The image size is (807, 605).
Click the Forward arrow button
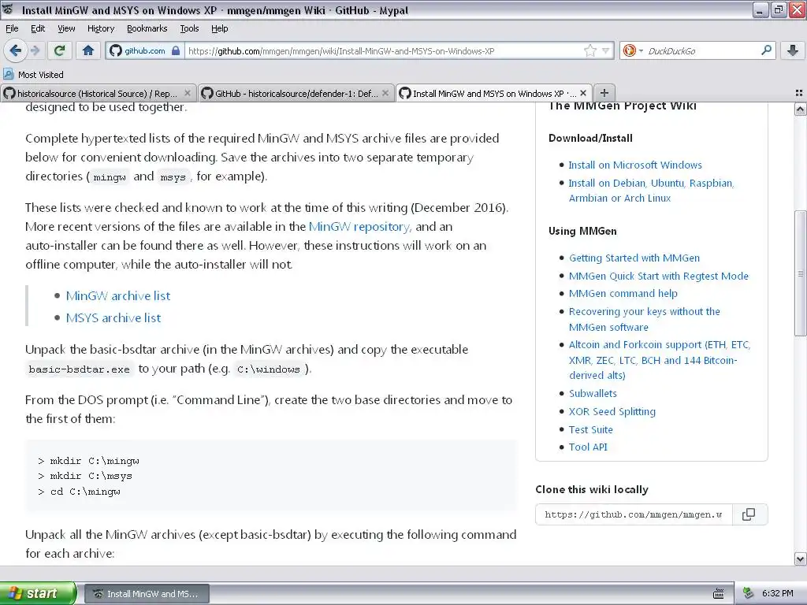coord(35,50)
